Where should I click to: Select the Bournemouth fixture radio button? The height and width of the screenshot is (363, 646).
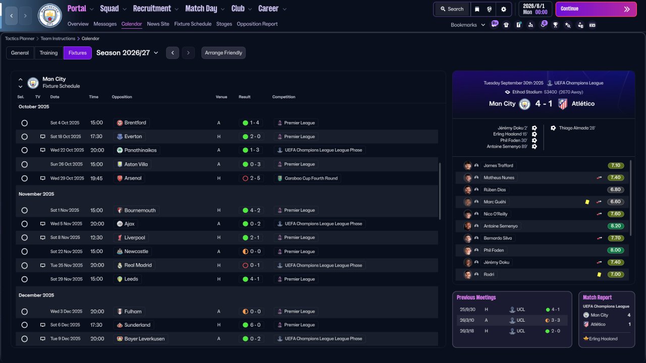click(24, 210)
